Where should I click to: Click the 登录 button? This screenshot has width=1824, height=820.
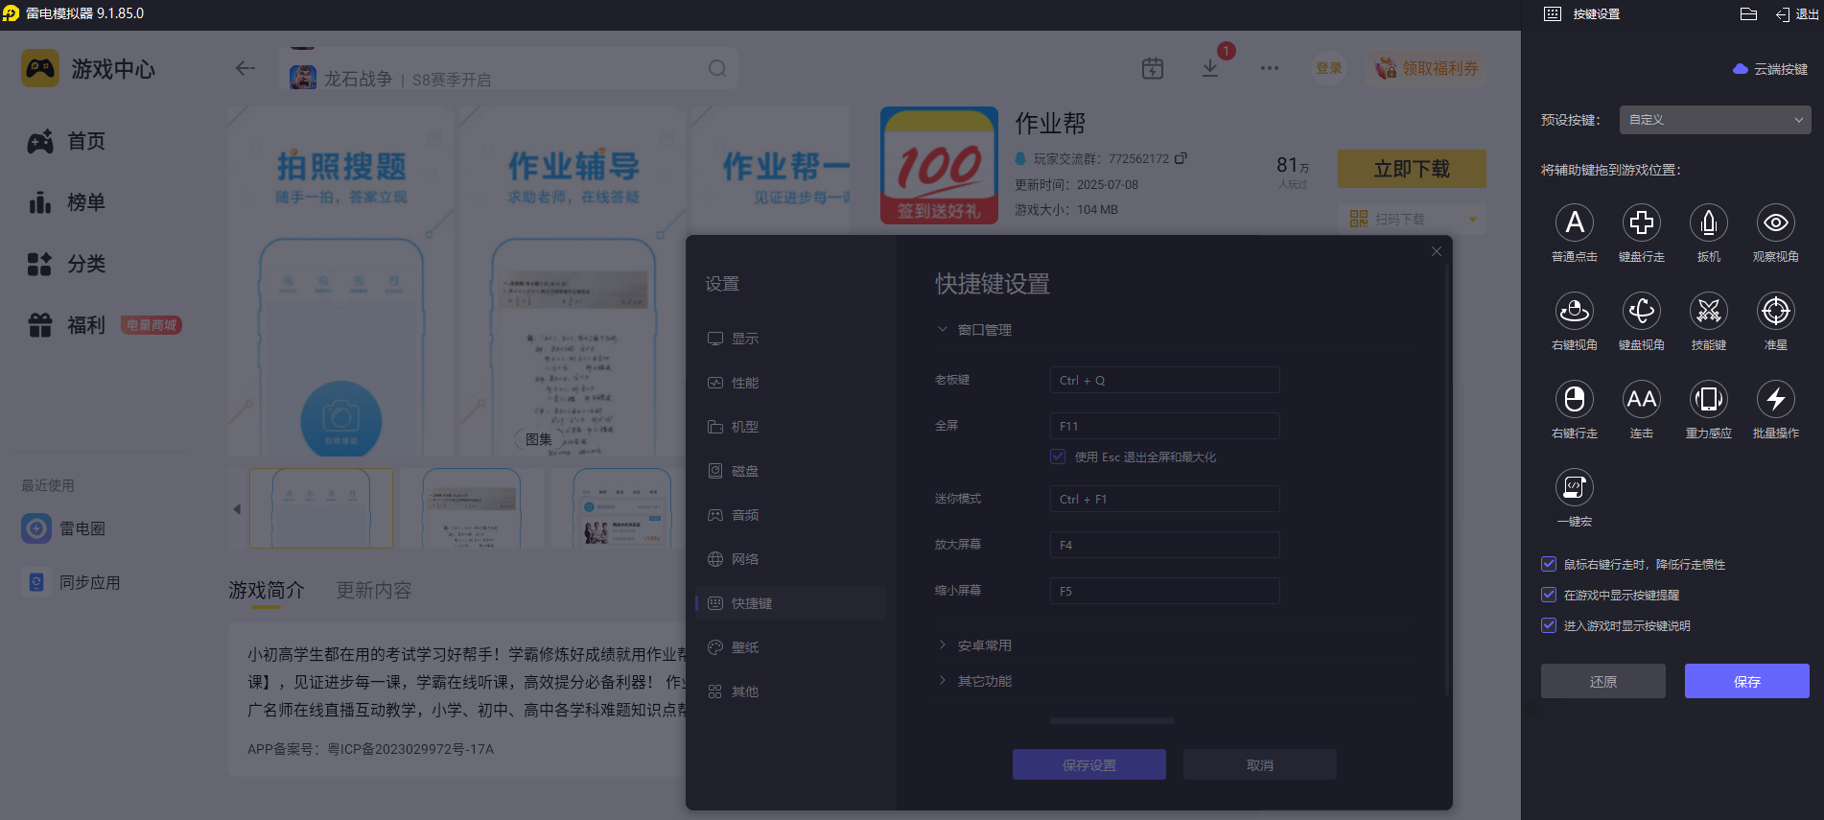pyautogui.click(x=1329, y=68)
